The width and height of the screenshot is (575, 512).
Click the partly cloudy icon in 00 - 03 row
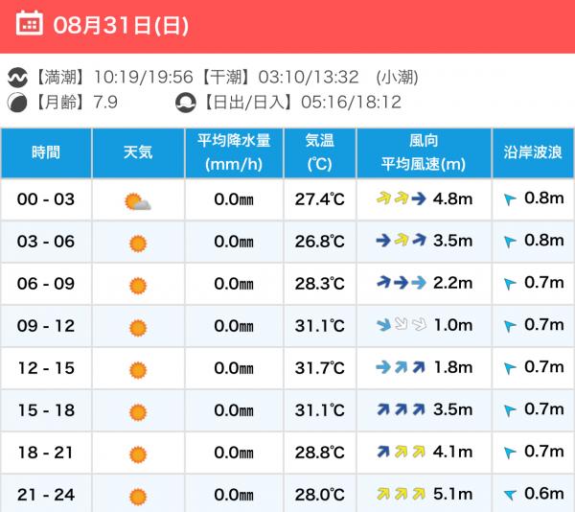pyautogui.click(x=137, y=201)
